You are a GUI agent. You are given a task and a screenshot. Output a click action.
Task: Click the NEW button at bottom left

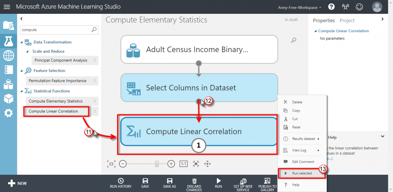[17, 184]
